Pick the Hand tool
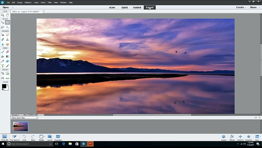The height and width of the screenshot is (148, 262). (7, 15)
